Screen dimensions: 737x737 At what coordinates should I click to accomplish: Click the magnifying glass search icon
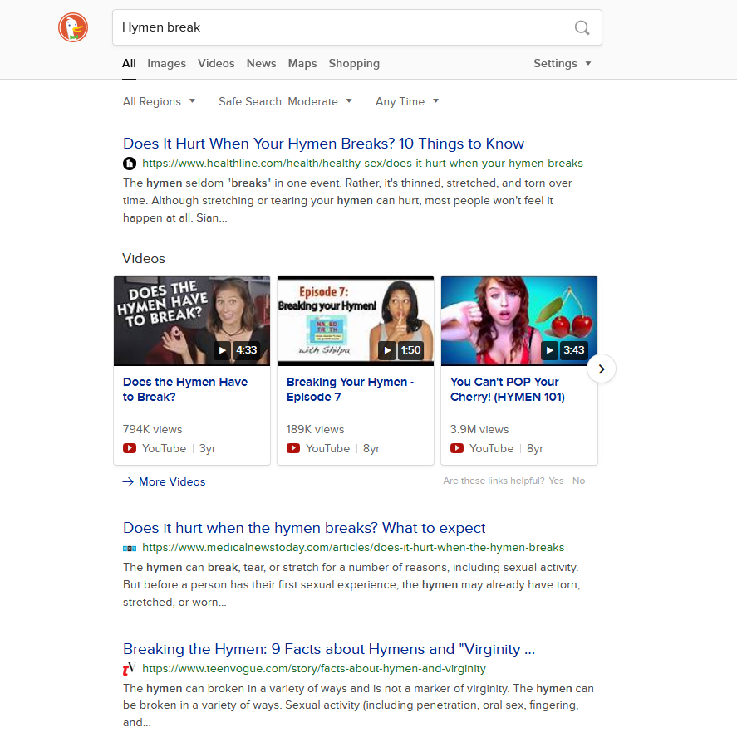(x=582, y=27)
